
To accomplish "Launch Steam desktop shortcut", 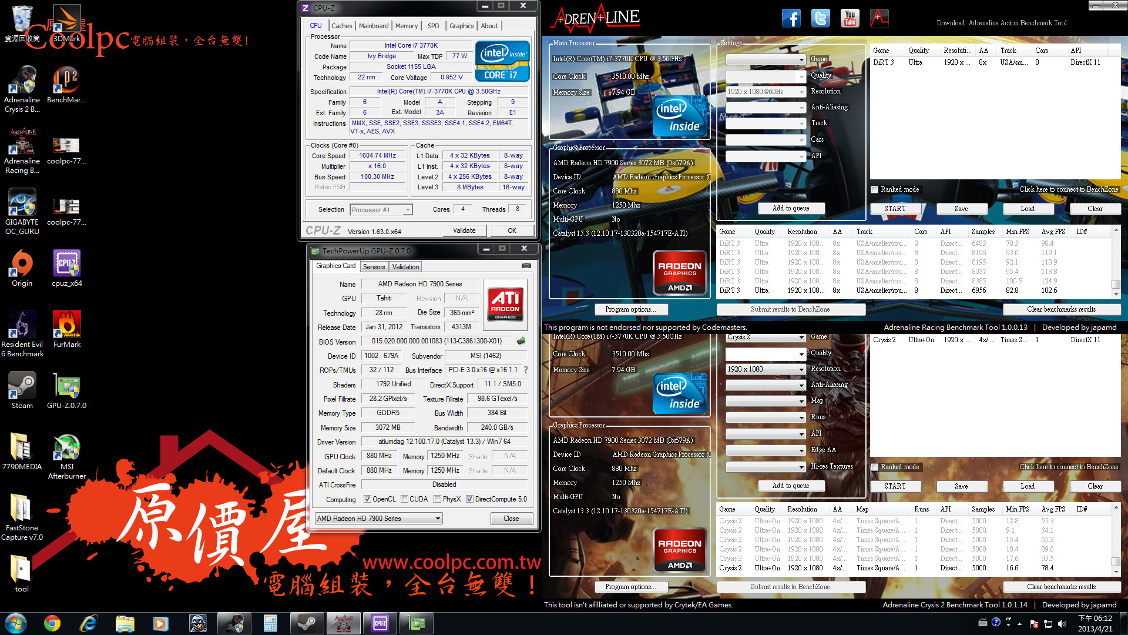I will (22, 390).
